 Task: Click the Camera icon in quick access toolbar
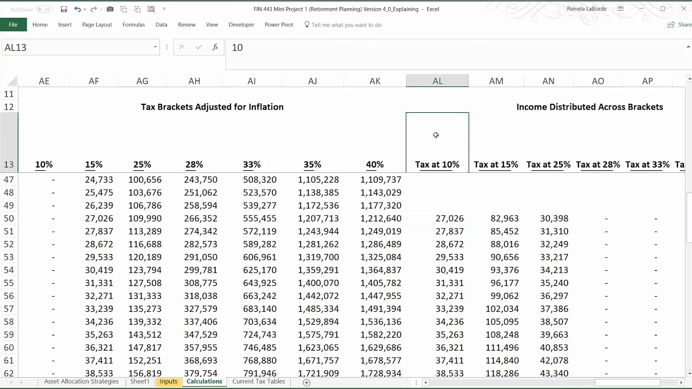pos(110,9)
